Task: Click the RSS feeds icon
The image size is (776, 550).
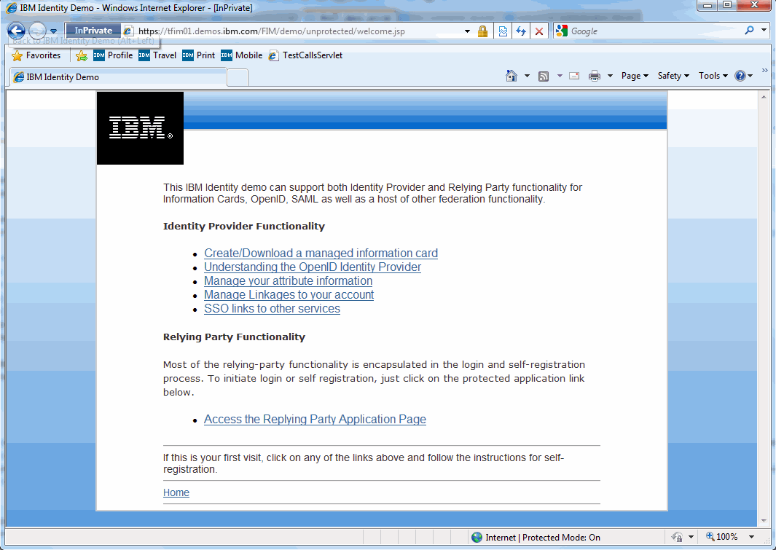Action: tap(544, 76)
